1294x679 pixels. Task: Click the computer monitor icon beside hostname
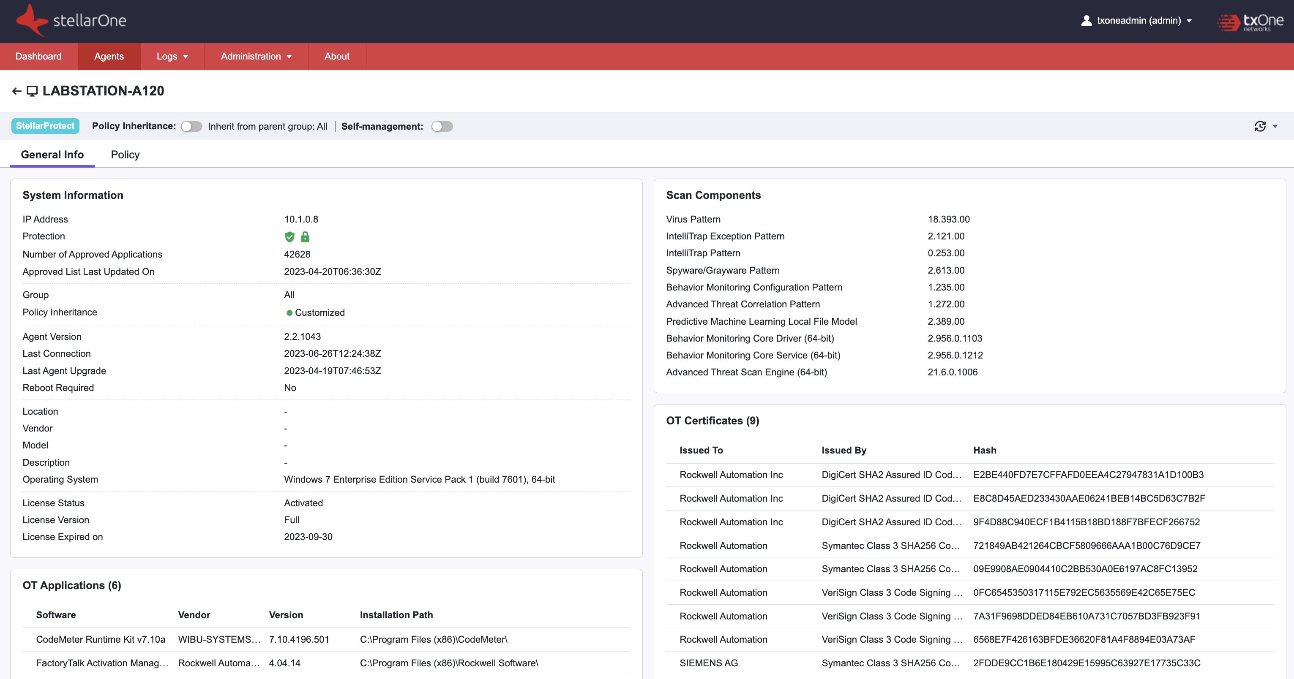pos(32,91)
